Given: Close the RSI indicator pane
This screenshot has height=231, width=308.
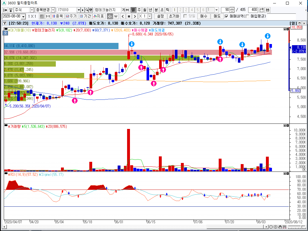Looking at the screenshot, I should [288, 174].
